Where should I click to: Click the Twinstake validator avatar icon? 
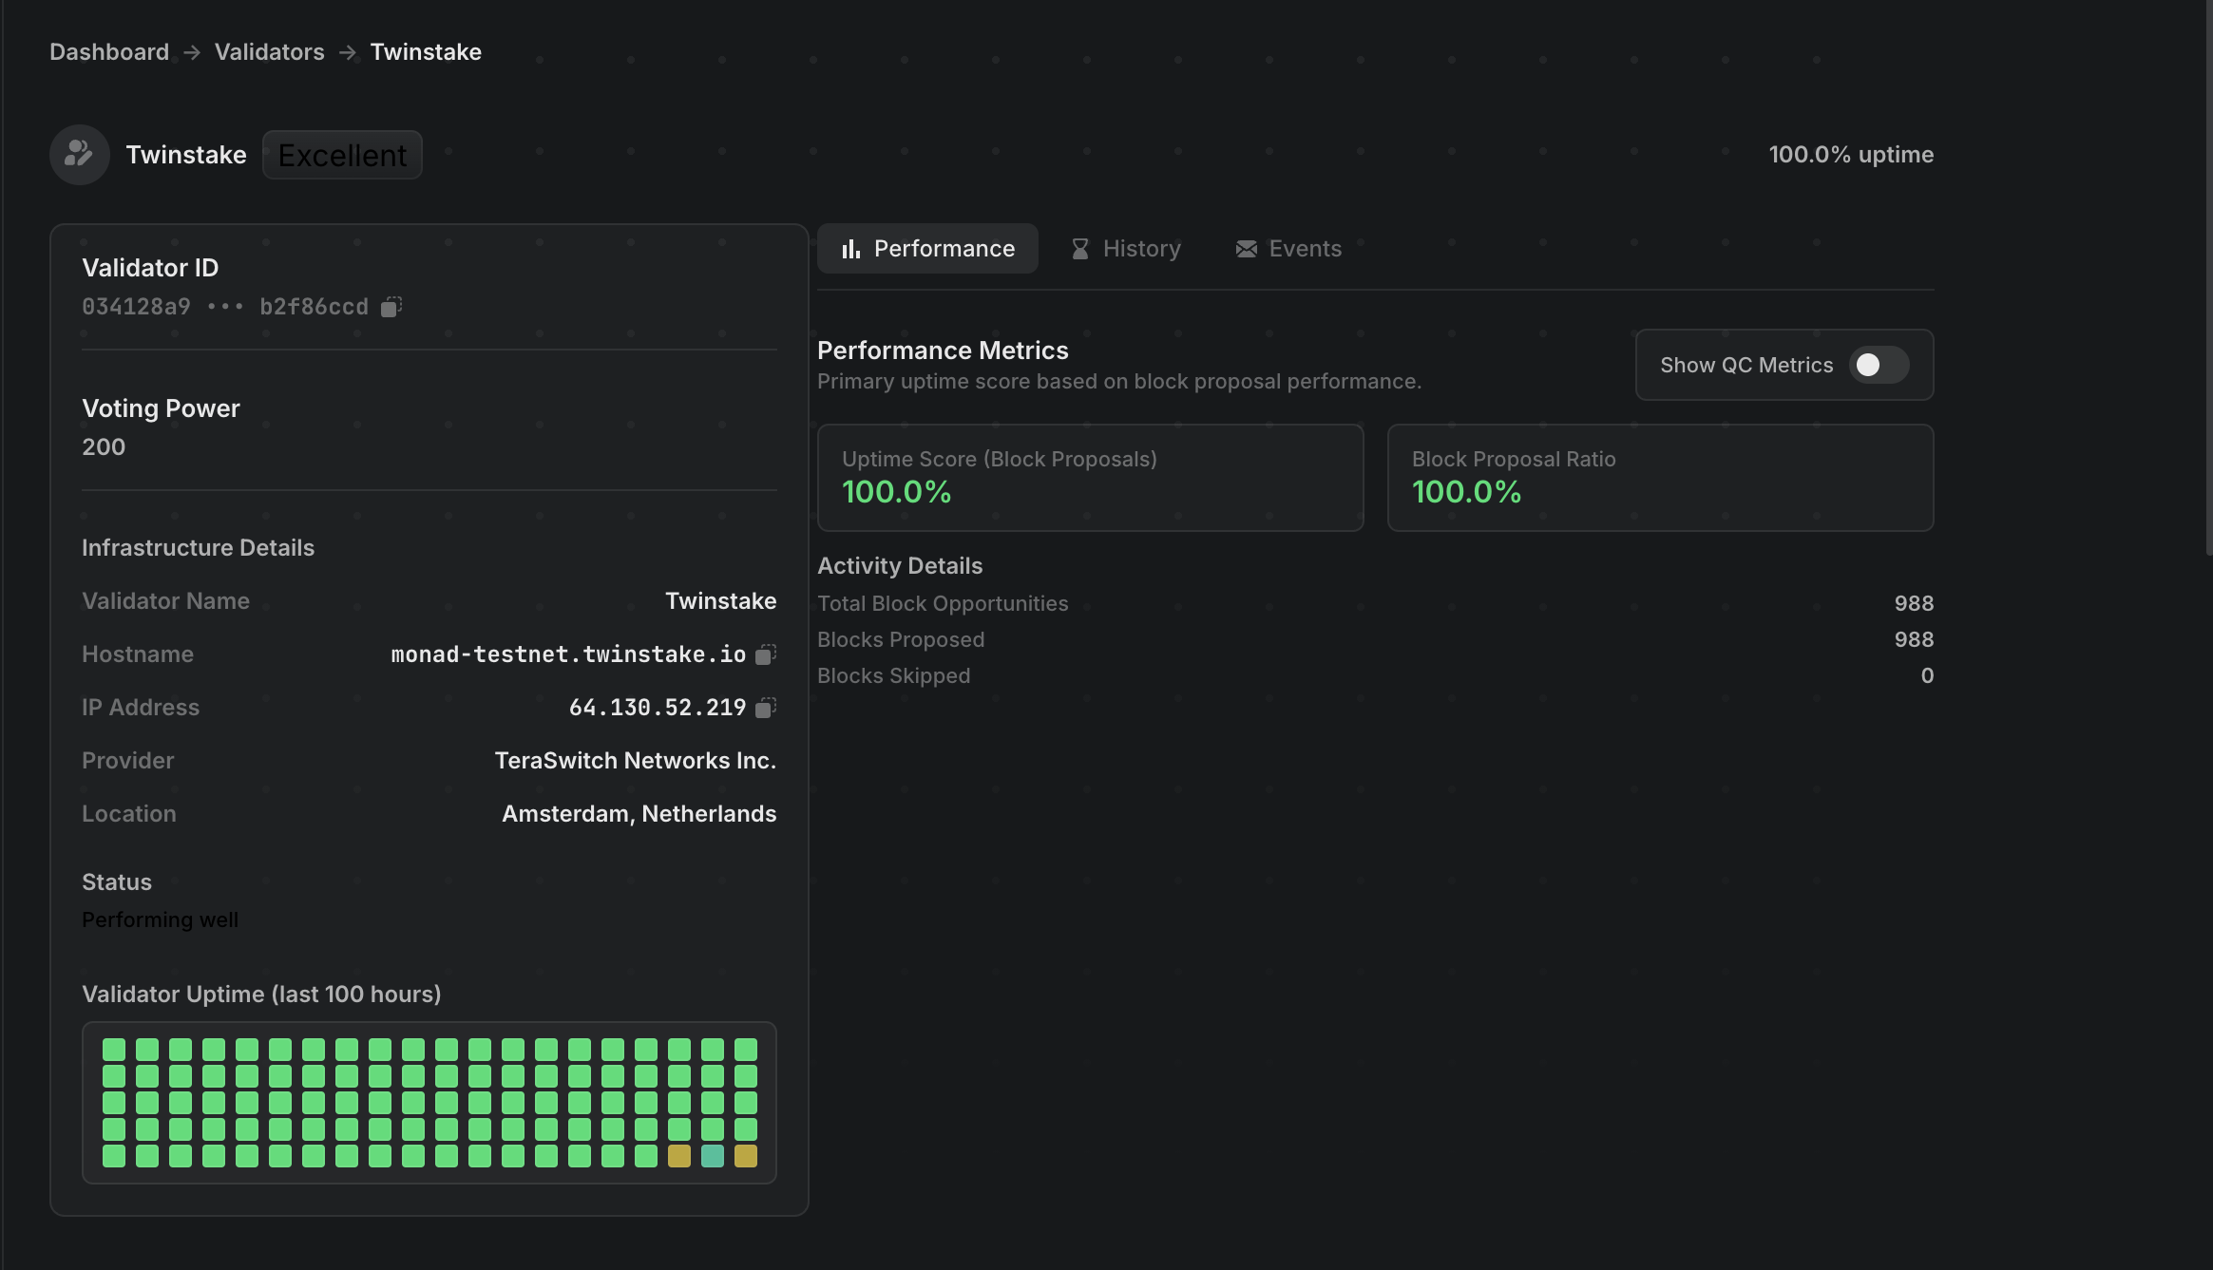click(80, 155)
